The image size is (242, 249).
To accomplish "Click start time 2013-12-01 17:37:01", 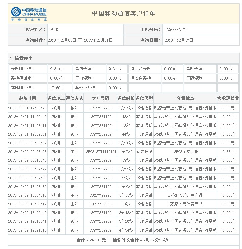I will click(x=27, y=134).
